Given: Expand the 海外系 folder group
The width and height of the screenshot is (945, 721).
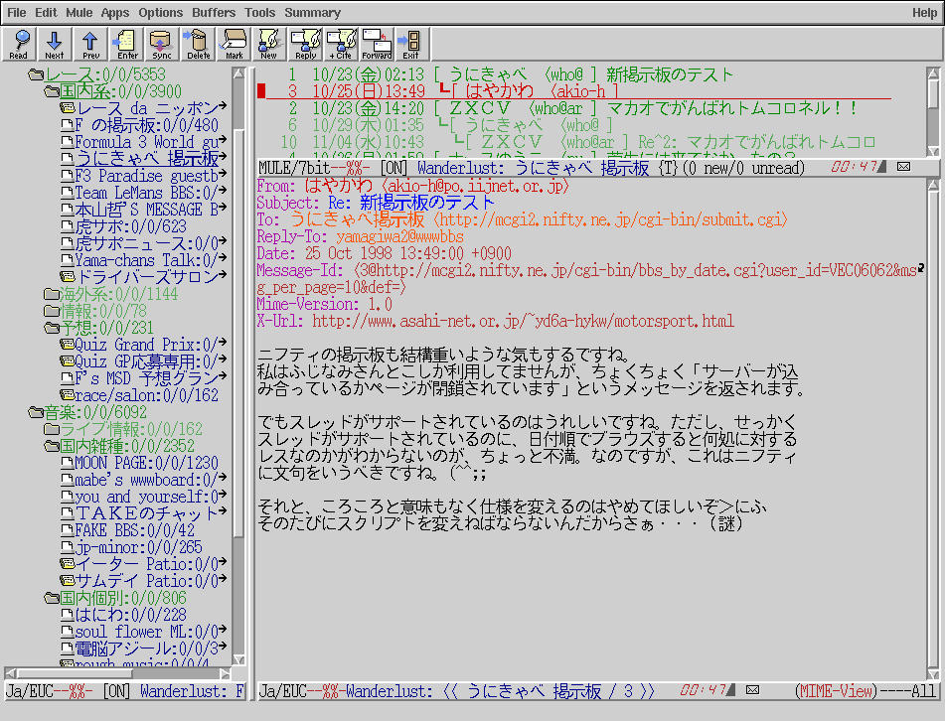Looking at the screenshot, I should click(52, 294).
